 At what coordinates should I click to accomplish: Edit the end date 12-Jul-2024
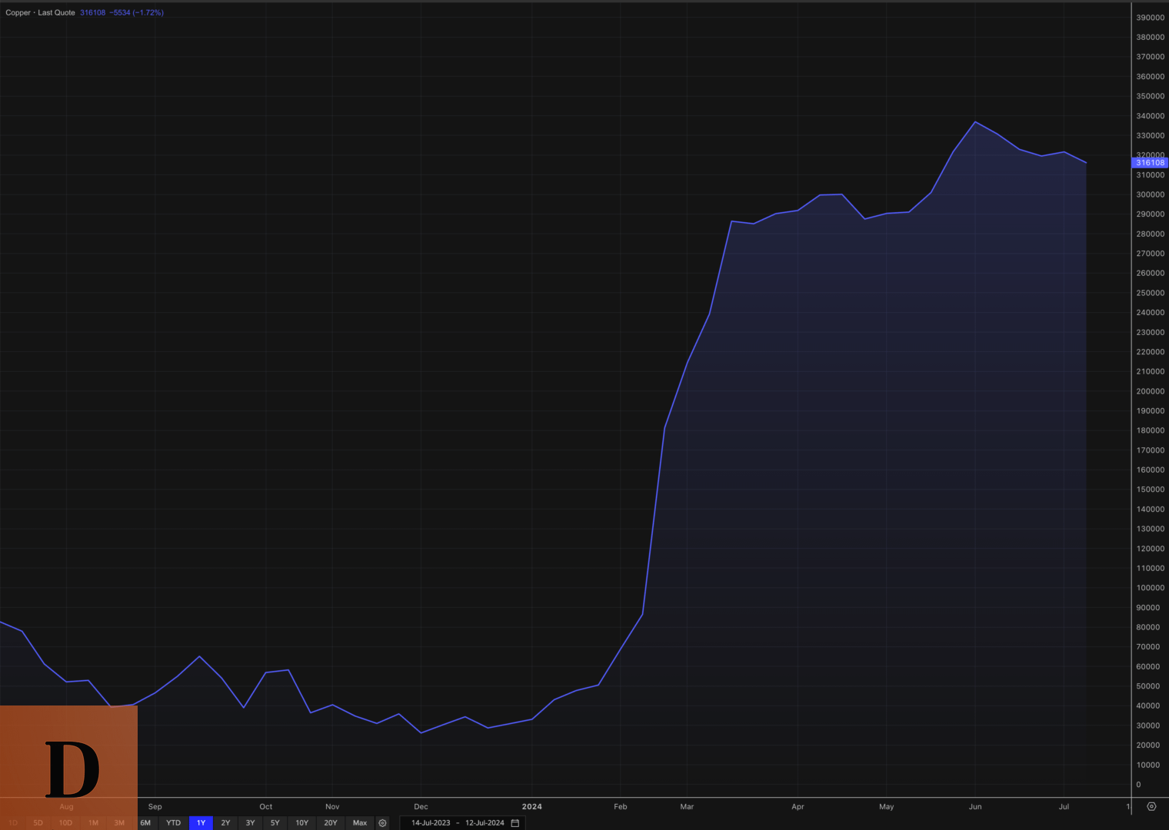pyautogui.click(x=485, y=823)
